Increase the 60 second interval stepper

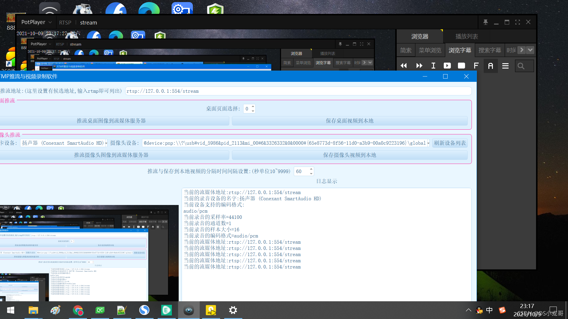(x=311, y=169)
